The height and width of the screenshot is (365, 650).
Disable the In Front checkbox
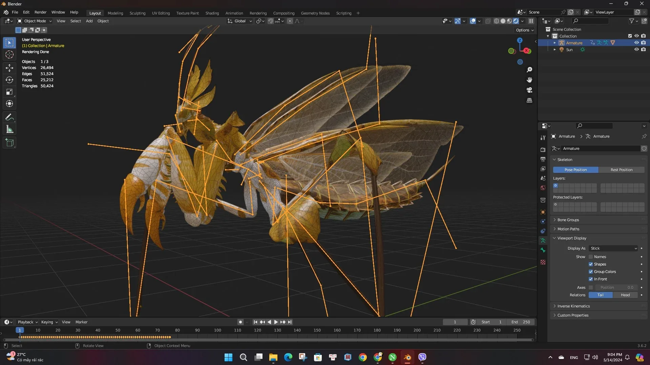[591, 279]
